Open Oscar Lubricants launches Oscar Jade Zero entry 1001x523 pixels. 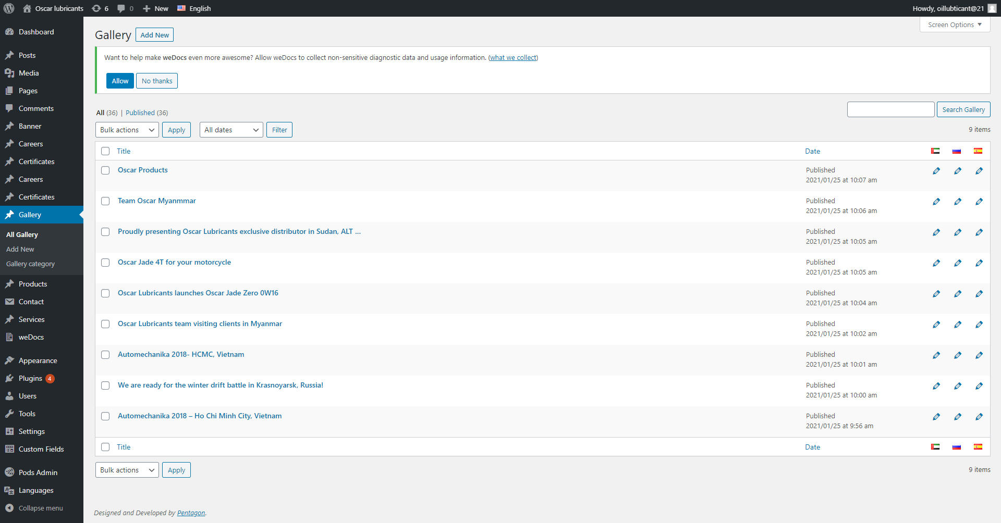point(198,293)
